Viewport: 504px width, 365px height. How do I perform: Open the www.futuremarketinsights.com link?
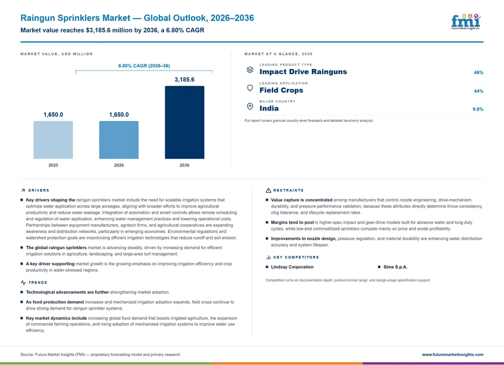[x=452, y=354]
